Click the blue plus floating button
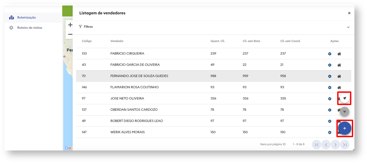Viewport: 367px width, 163px height. pos(345,128)
